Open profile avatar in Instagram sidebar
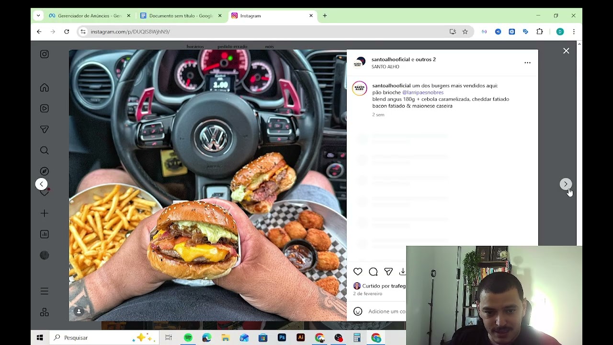Image resolution: width=613 pixels, height=345 pixels. click(x=44, y=255)
